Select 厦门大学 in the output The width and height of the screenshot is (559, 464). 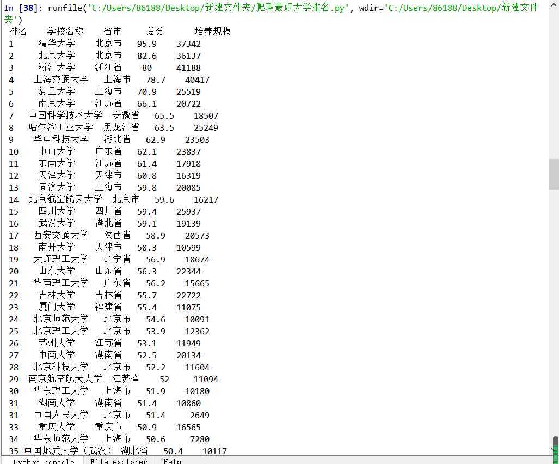(57, 307)
